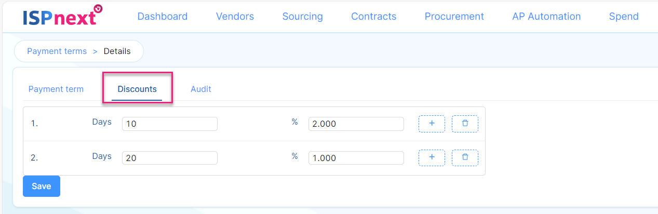Go back via Payment terms breadcrumb link
The width and height of the screenshot is (658, 214).
coord(57,51)
